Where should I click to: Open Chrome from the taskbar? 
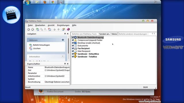click(53, 2)
